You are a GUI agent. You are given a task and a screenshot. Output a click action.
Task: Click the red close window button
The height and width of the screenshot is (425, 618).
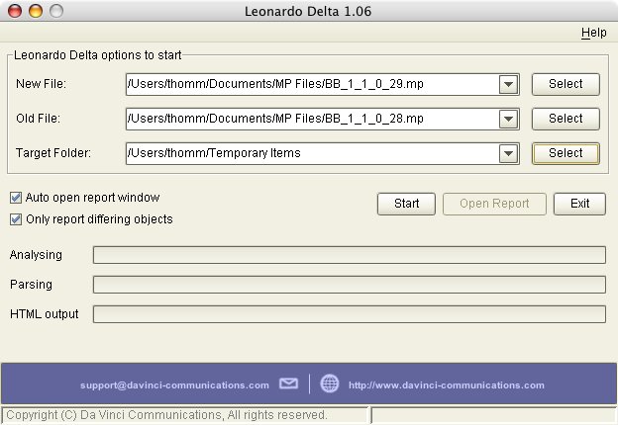pos(15,12)
